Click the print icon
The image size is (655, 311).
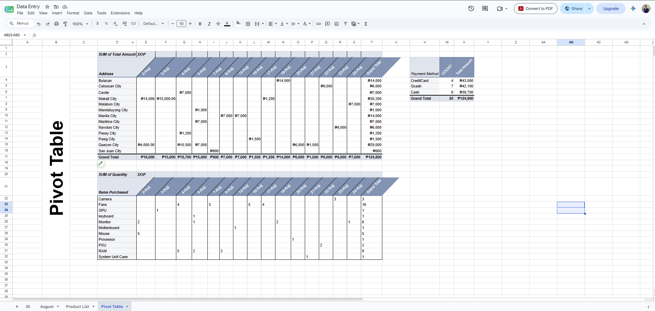tap(56, 24)
